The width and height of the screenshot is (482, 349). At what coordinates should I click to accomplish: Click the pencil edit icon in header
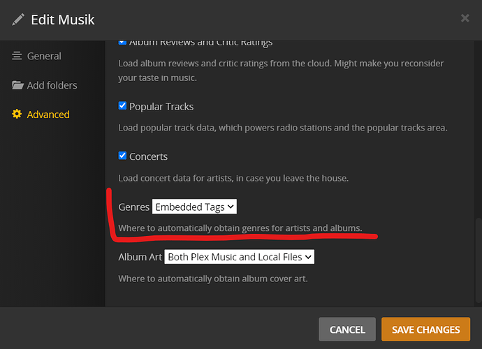pos(18,19)
